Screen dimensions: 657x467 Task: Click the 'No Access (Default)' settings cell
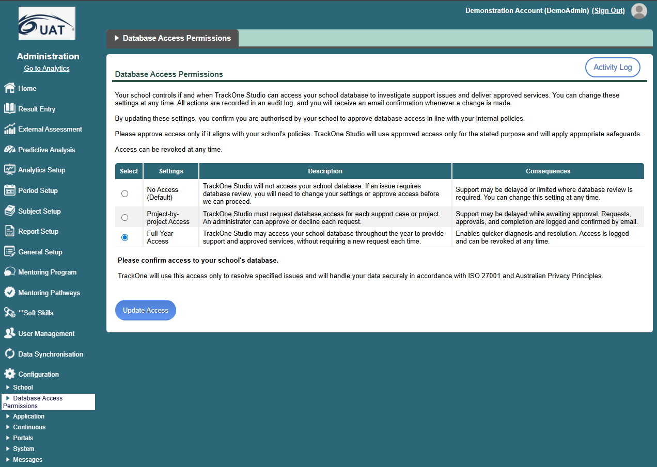pyautogui.click(x=171, y=194)
